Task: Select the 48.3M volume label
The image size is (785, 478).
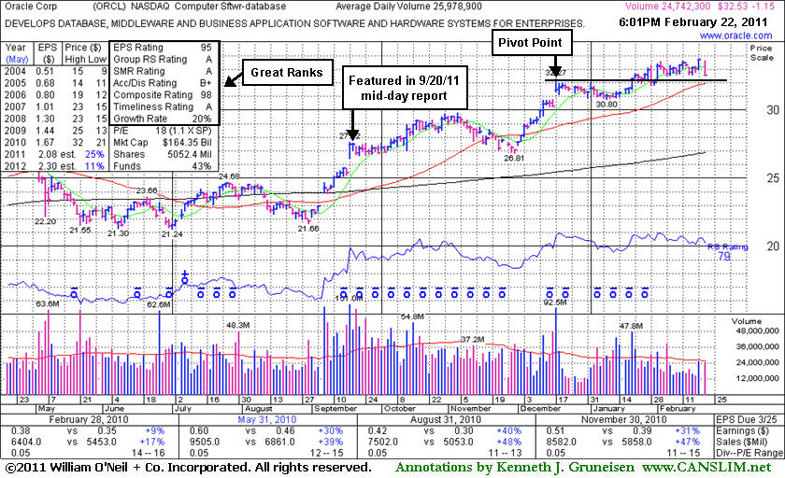Action: click(x=237, y=325)
